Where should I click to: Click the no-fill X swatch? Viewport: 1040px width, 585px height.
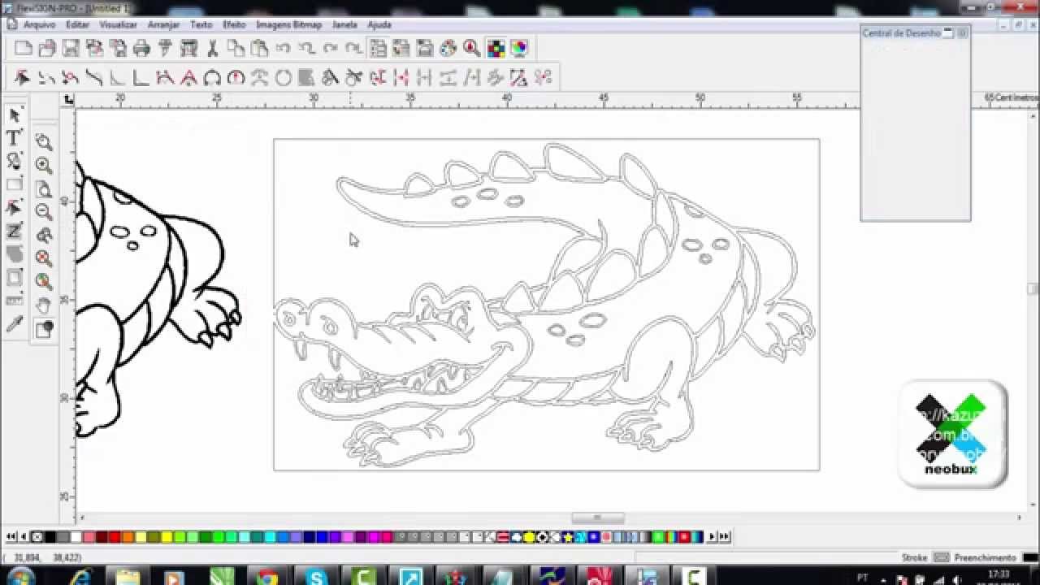click(37, 537)
